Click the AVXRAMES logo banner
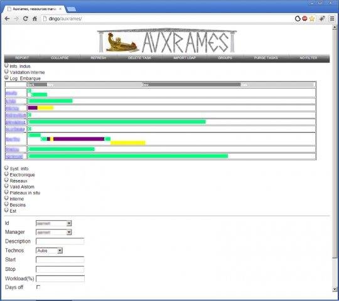The image size is (339, 301). 167,41
